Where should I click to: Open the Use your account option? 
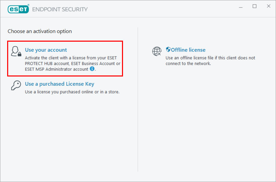[46, 50]
